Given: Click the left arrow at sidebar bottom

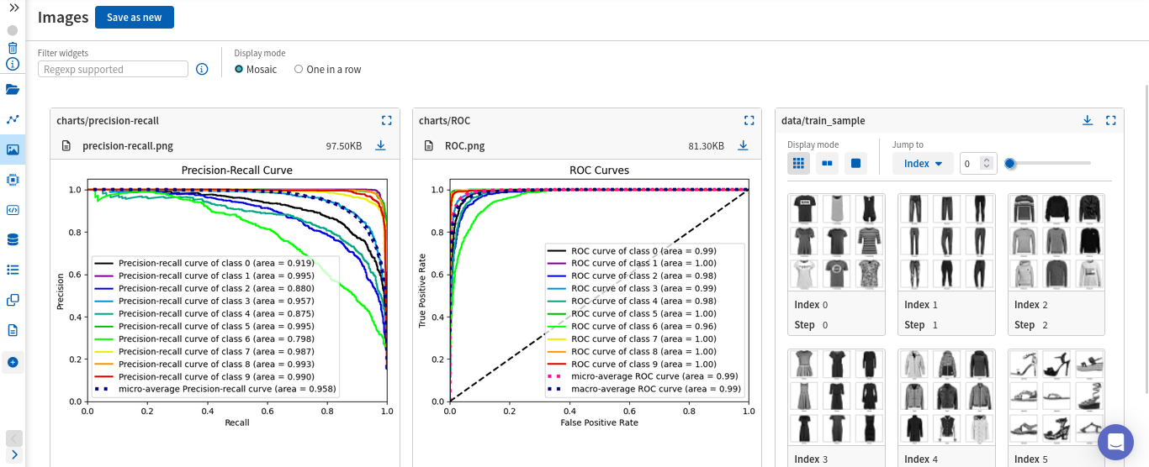Looking at the screenshot, I should pyautogui.click(x=14, y=438).
